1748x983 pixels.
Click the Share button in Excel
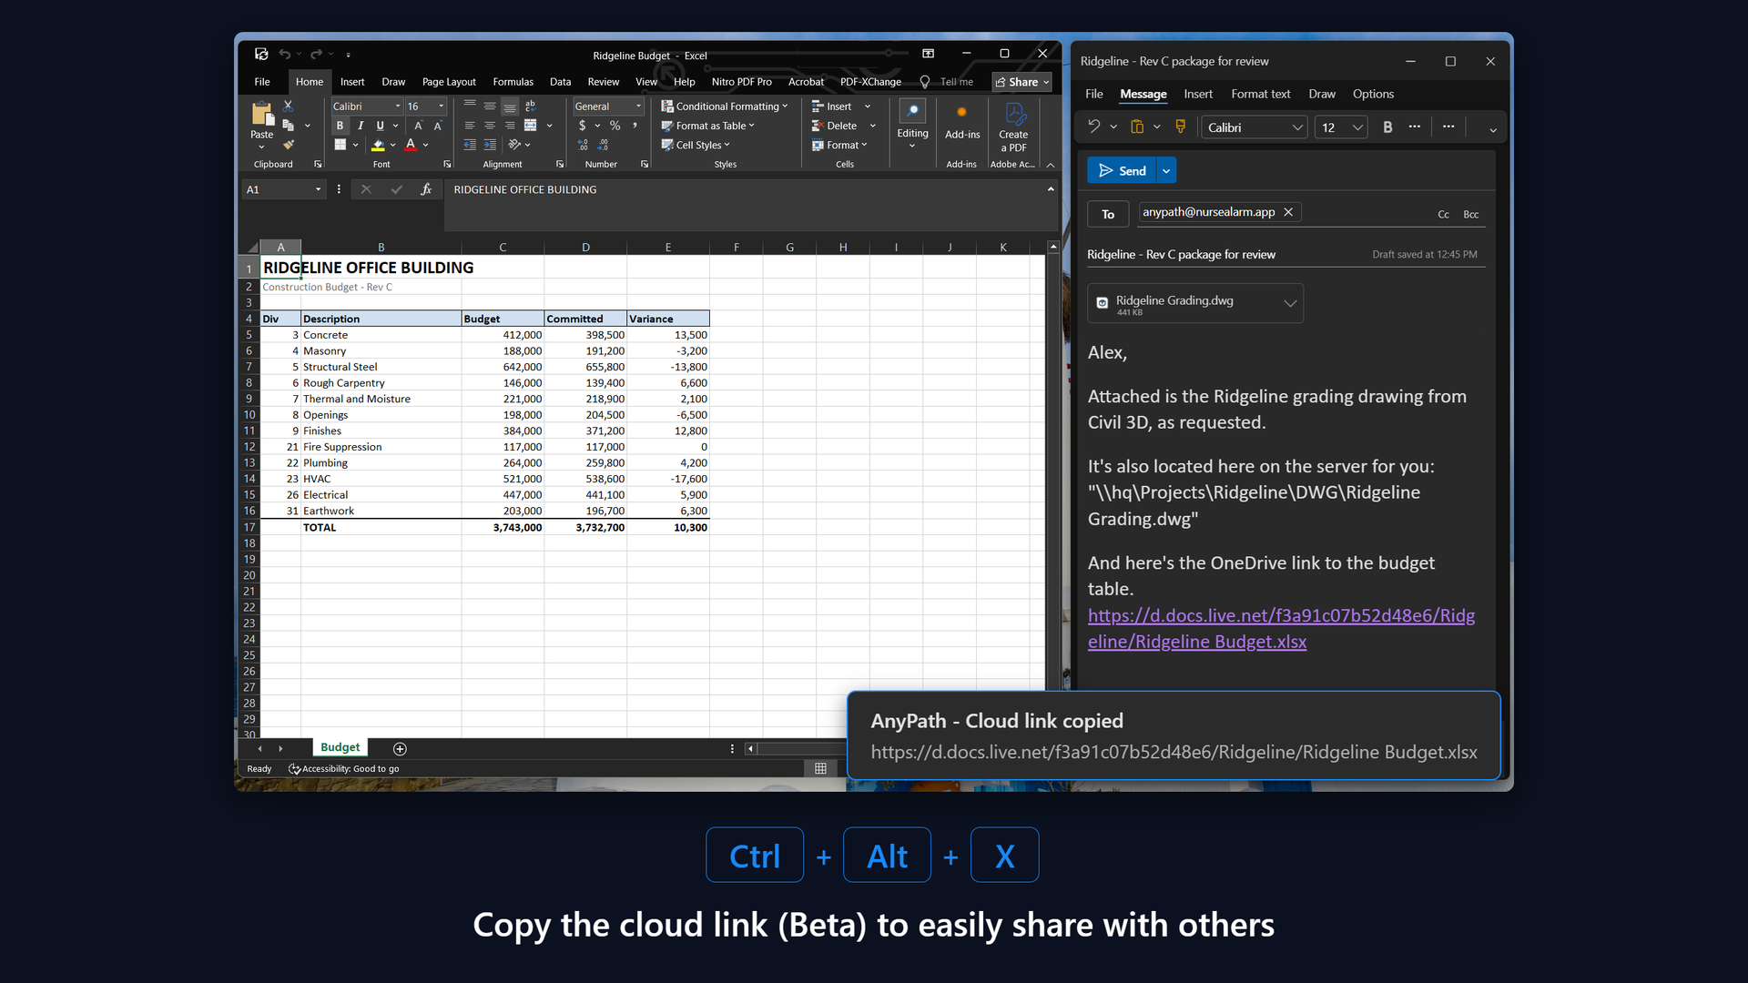tap(1021, 82)
